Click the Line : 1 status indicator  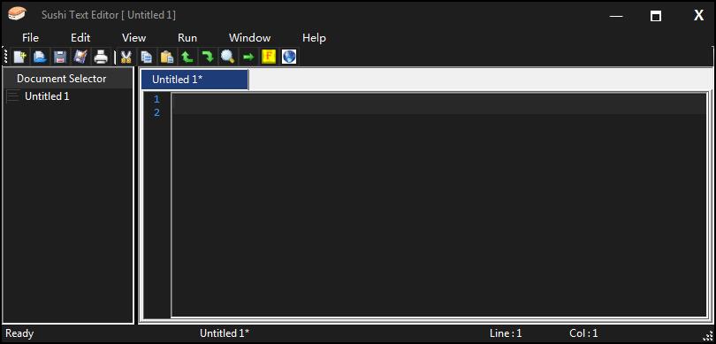[x=506, y=333]
